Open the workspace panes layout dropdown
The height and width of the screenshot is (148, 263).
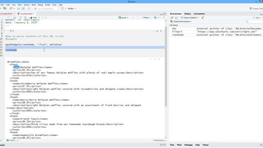[x=64, y=8]
